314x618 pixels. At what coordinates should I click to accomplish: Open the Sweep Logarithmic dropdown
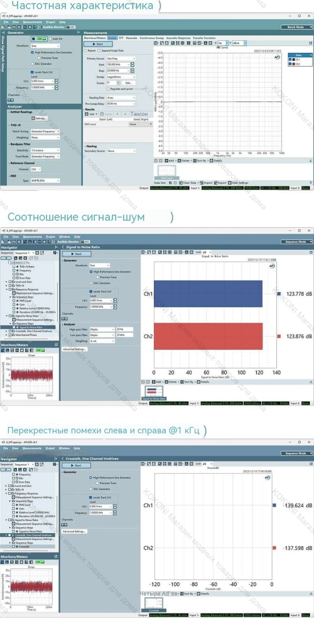(x=121, y=77)
